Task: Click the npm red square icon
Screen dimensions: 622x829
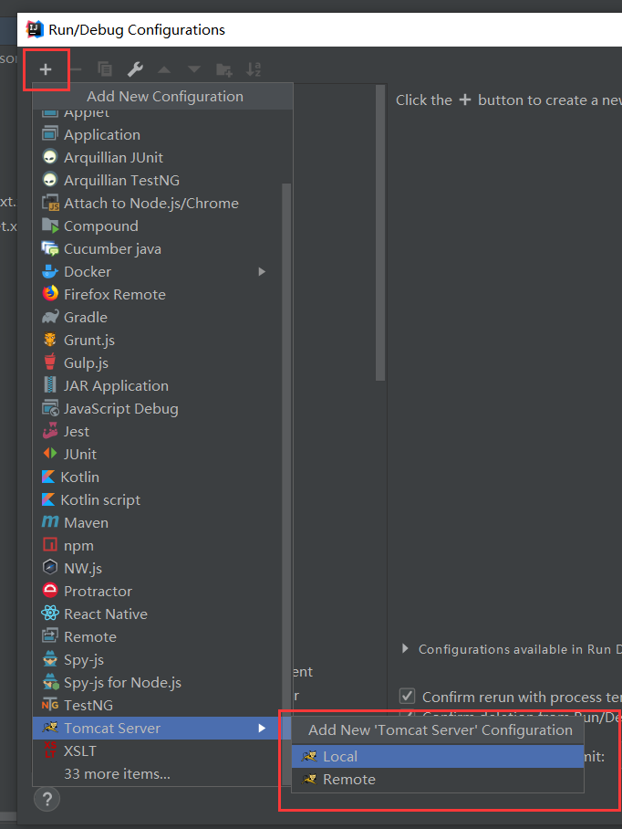Action: click(x=49, y=545)
